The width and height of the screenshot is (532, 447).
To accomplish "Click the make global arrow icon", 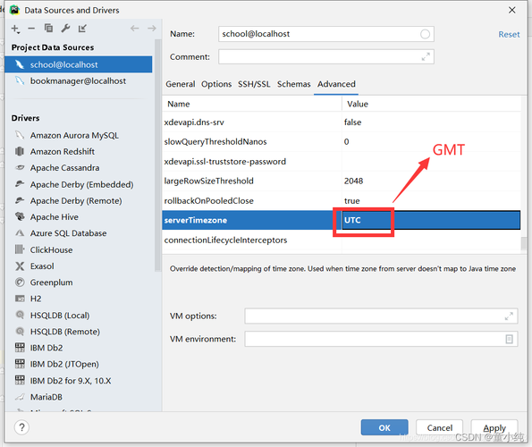I will point(82,28).
